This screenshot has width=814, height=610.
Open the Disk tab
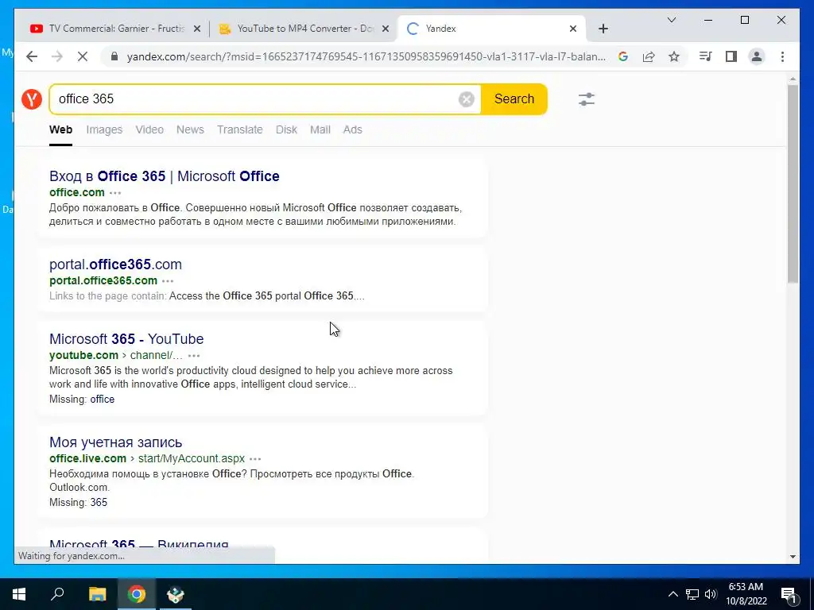click(x=286, y=129)
